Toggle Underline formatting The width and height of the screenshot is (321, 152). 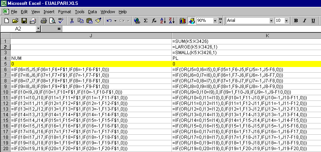tap(313, 20)
